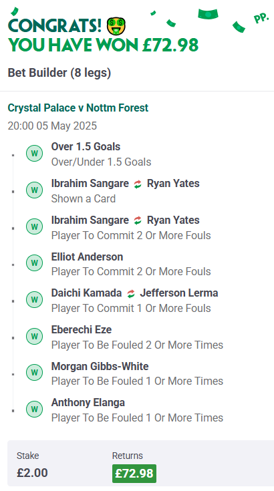274x491 pixels.
Task: Click the win badge next to Elliot Anderson
Action: coord(35,263)
